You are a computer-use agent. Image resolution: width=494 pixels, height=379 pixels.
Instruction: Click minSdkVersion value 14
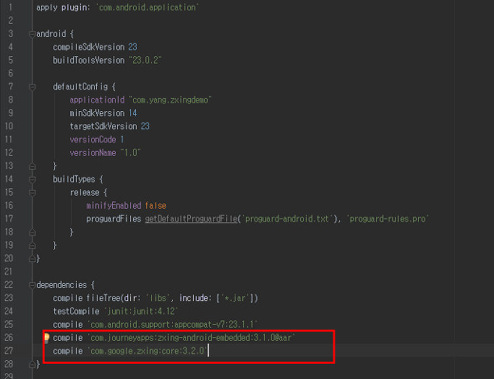pyautogui.click(x=132, y=113)
